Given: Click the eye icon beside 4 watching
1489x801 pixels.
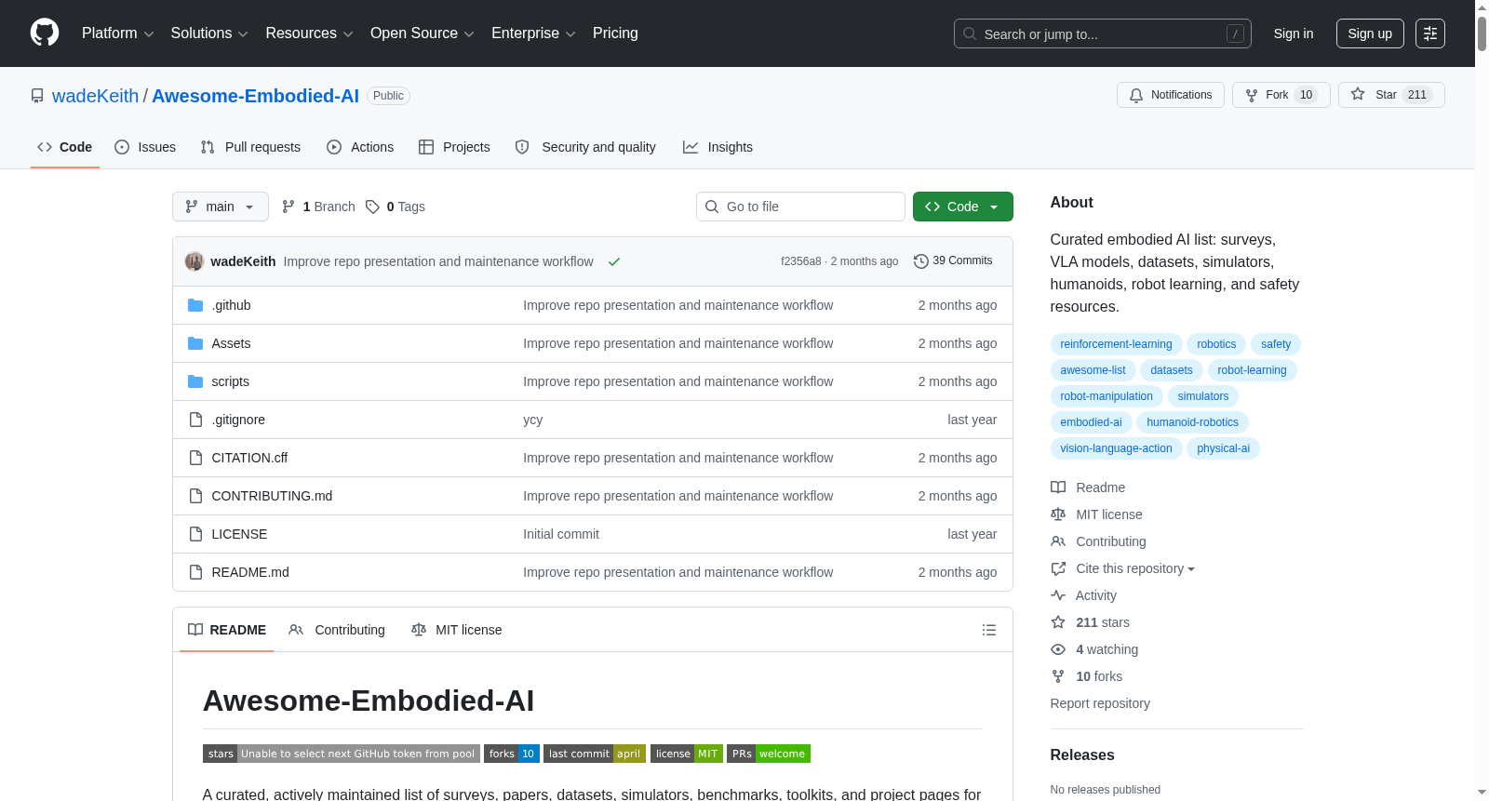Looking at the screenshot, I should pos(1058,649).
